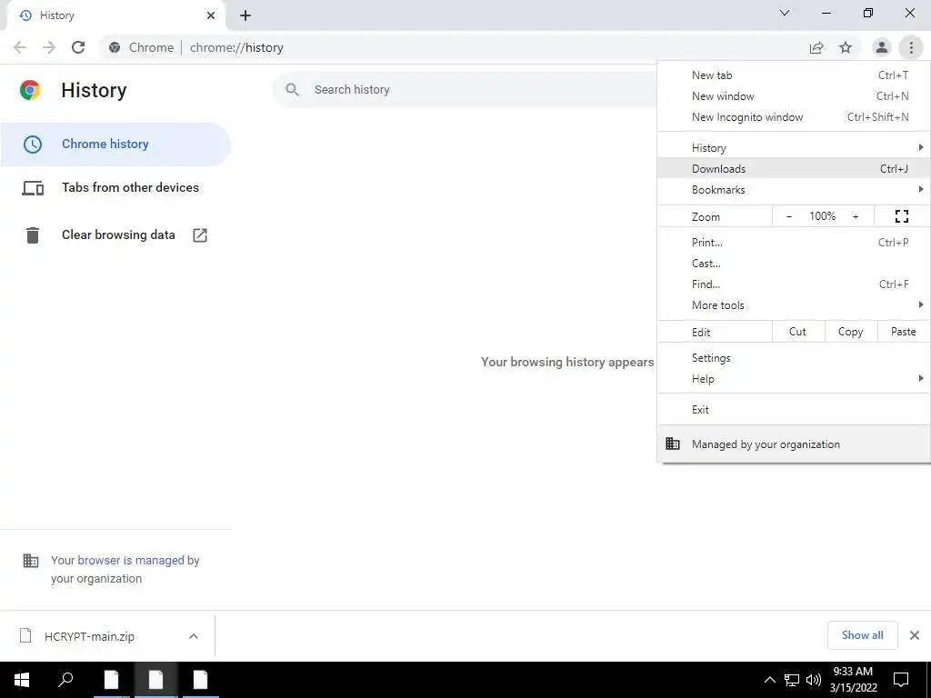The height and width of the screenshot is (698, 931).
Task: Bookmark this page with star icon
Action: click(846, 47)
